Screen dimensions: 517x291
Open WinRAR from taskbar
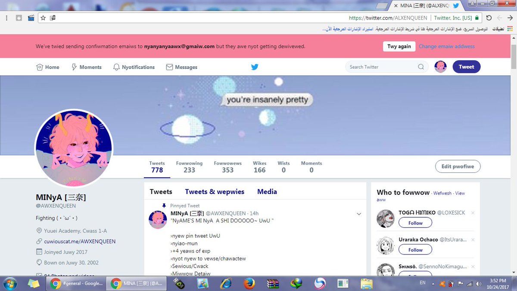272,283
